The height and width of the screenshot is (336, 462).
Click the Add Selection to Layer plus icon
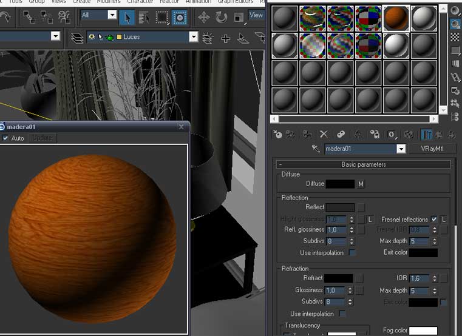(226, 38)
